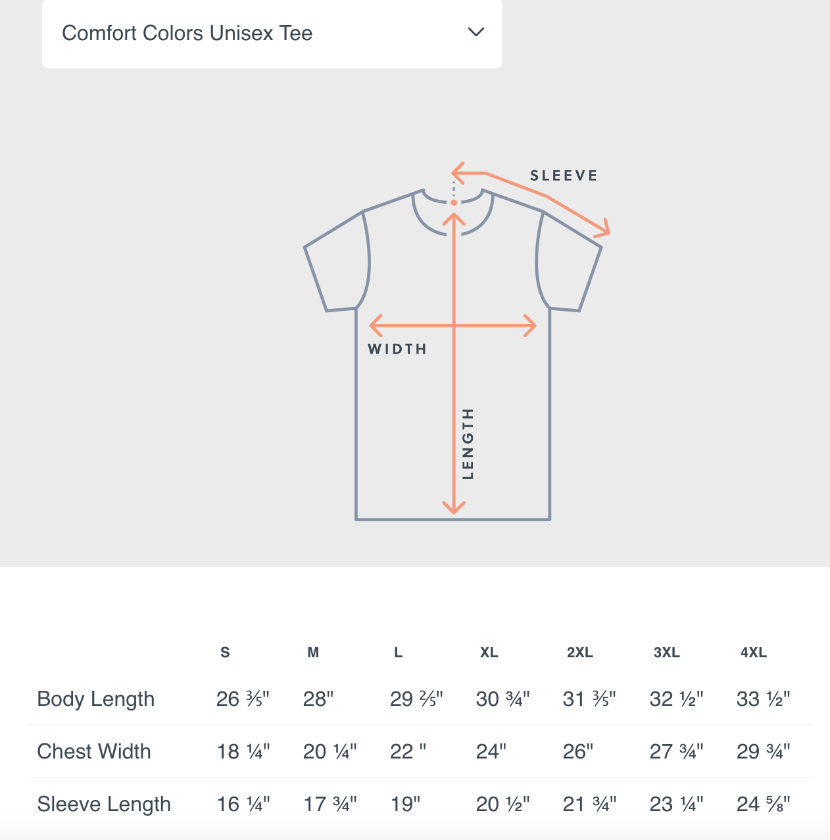The image size is (830, 840).
Task: Click the SLEEVE label on the diagram
Action: pyautogui.click(x=564, y=175)
